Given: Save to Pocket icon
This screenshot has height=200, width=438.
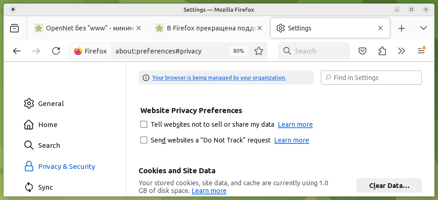Looking at the screenshot, I should coord(362,51).
